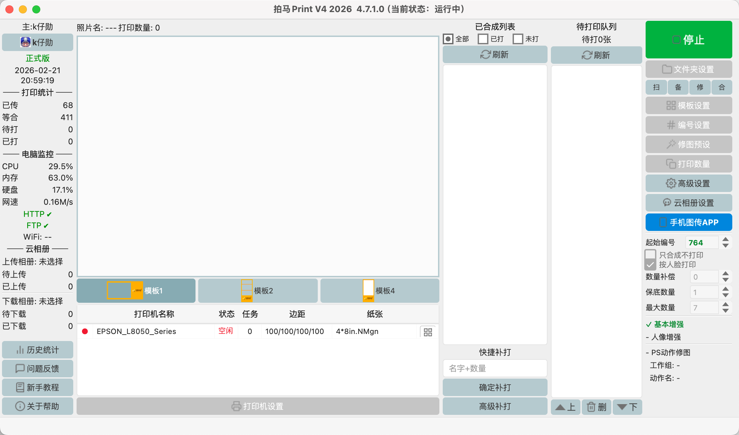Refresh the 已合成列表 composite list
The height and width of the screenshot is (435, 739).
click(x=495, y=55)
